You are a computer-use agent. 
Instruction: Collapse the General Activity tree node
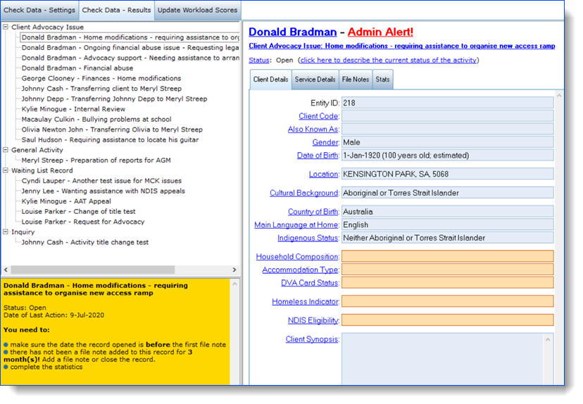point(6,150)
